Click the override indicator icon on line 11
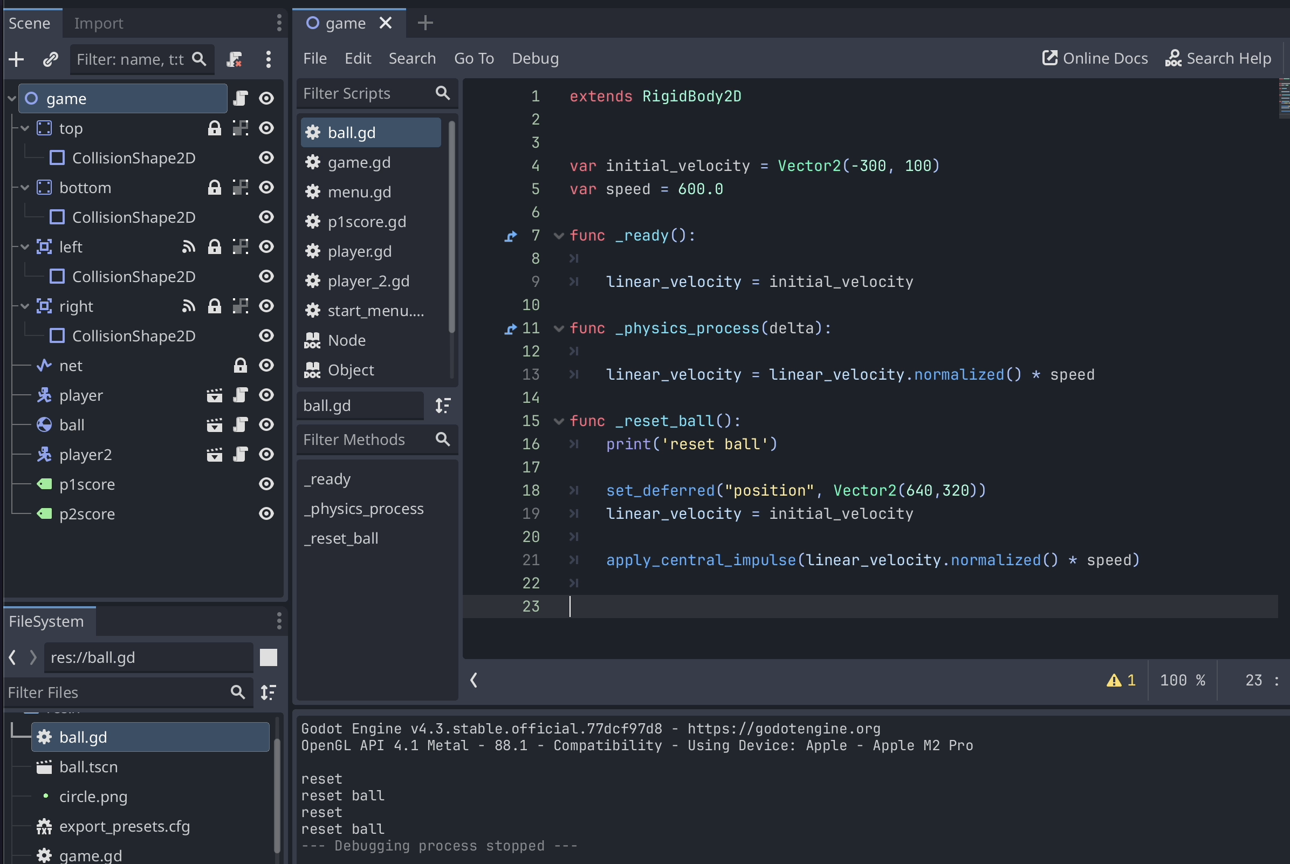The image size is (1290, 864). [x=511, y=329]
